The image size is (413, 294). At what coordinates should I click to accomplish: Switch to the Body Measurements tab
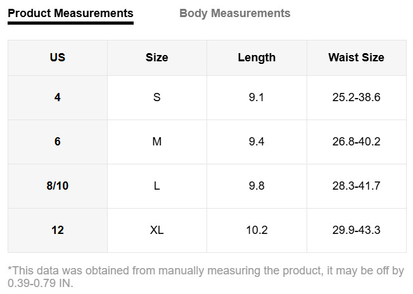click(x=234, y=13)
